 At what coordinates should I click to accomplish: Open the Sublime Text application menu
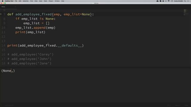tap(9, 1)
